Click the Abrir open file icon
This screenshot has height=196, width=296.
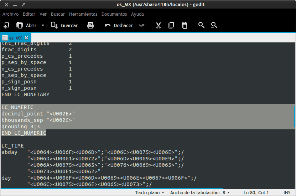(x=20, y=25)
